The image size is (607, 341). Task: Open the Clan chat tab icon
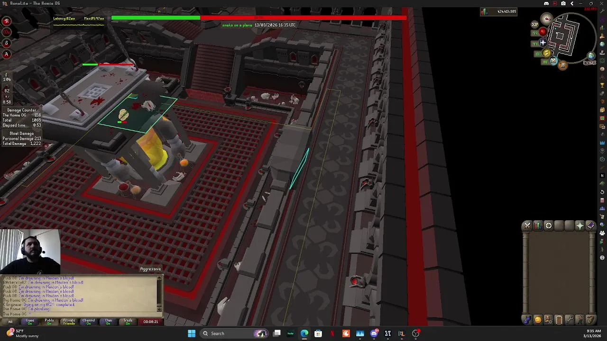[527, 320]
